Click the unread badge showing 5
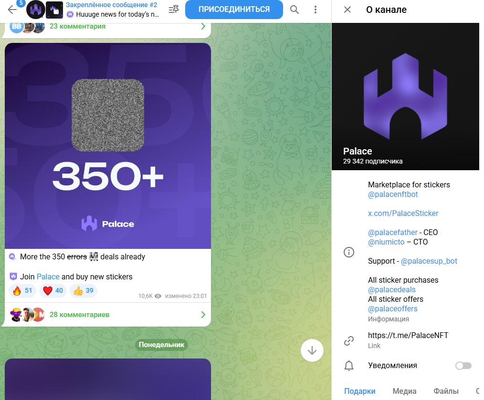 coord(21,3)
